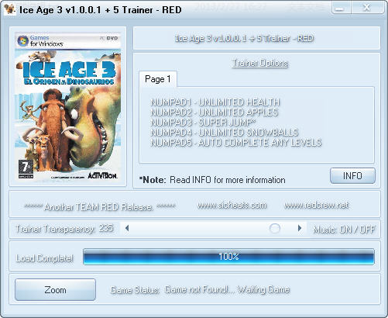This screenshot has width=388, height=318.
Task: Click the transparency slider thumb
Action: click(275, 228)
